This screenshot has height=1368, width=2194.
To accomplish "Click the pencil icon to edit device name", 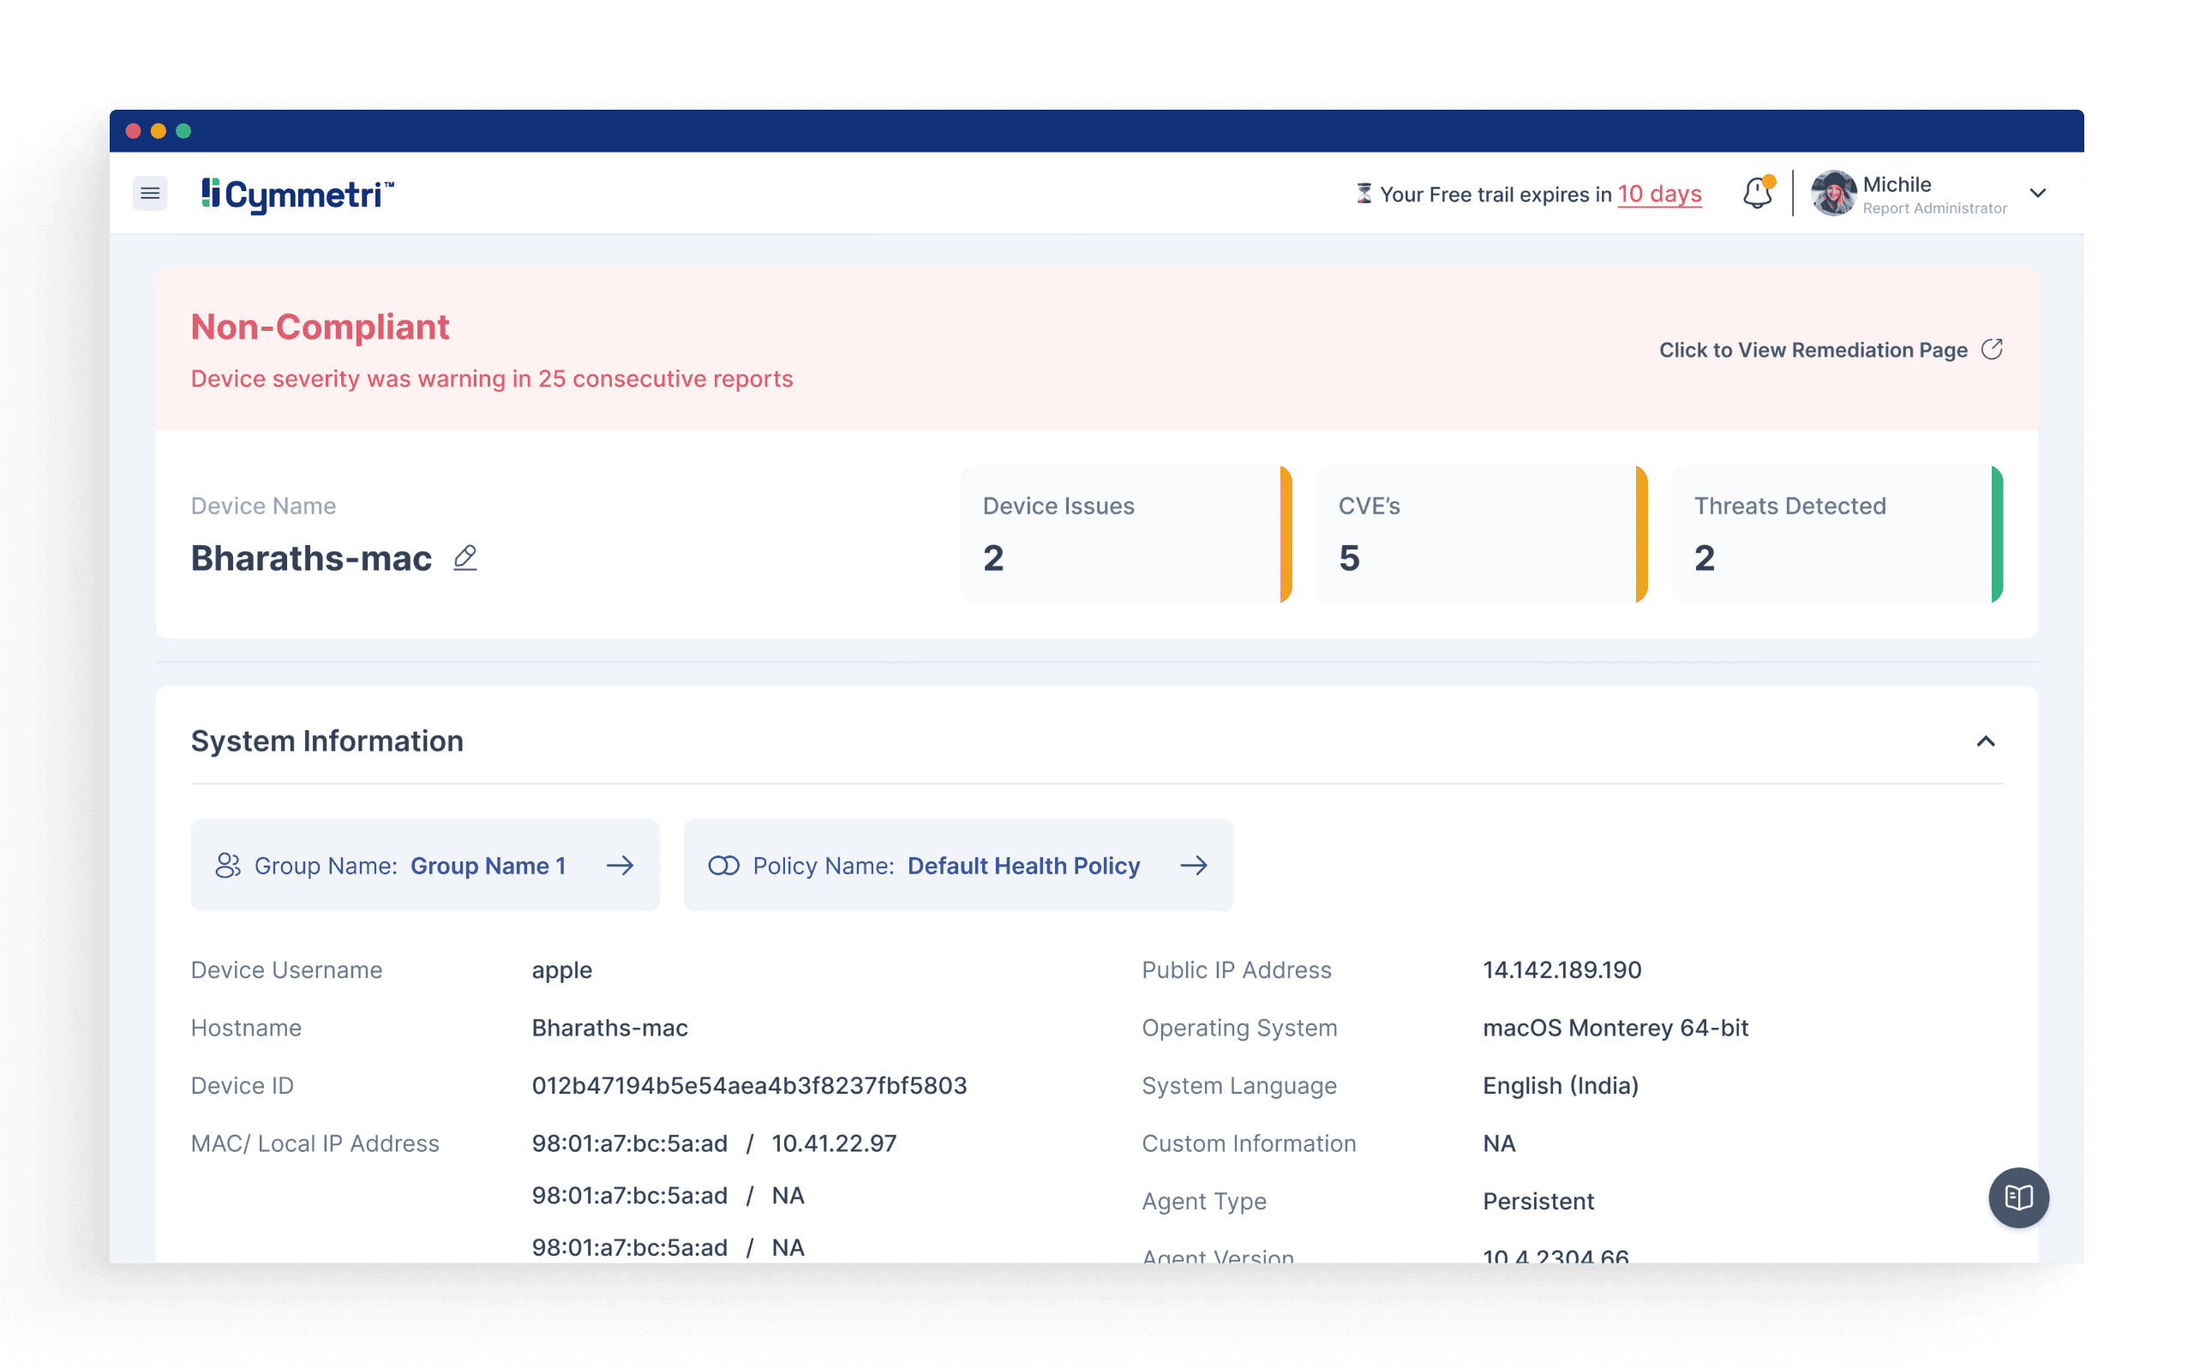I will coord(465,557).
